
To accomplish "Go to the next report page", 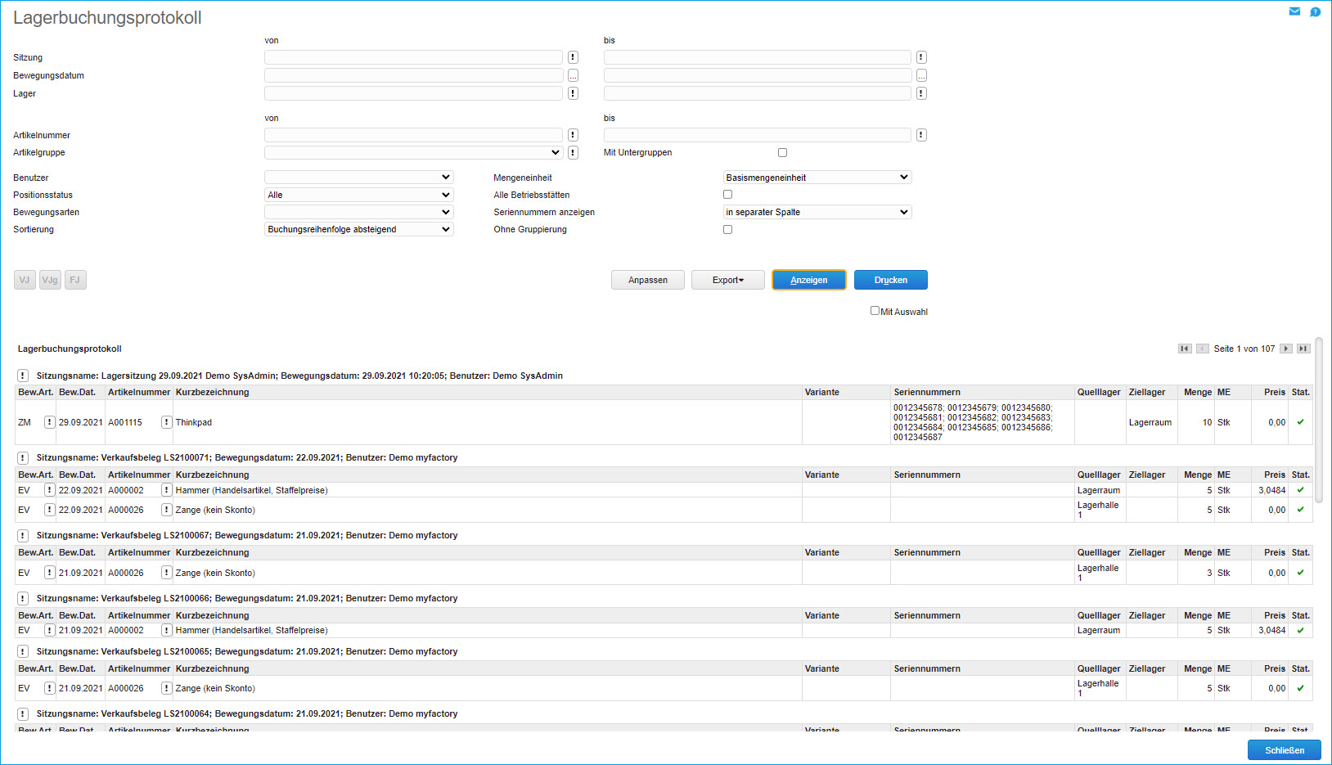I will [1286, 349].
